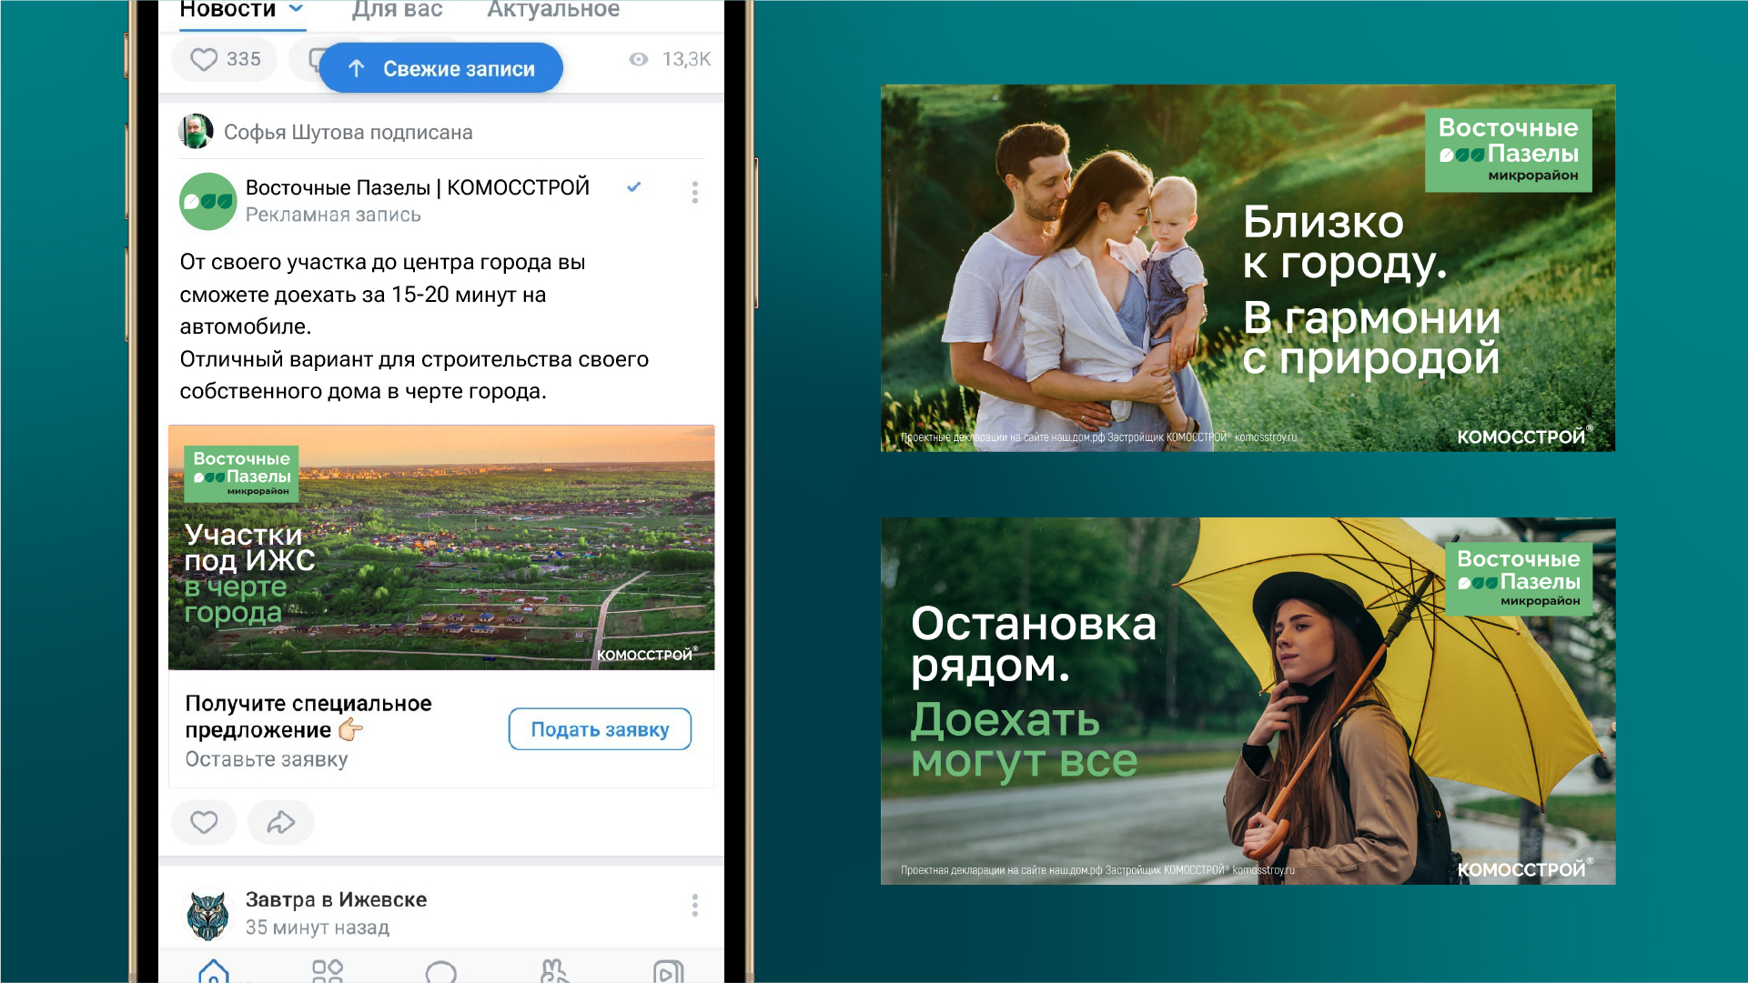Switch to the Для вас tab
This screenshot has height=983, width=1748.
(397, 10)
